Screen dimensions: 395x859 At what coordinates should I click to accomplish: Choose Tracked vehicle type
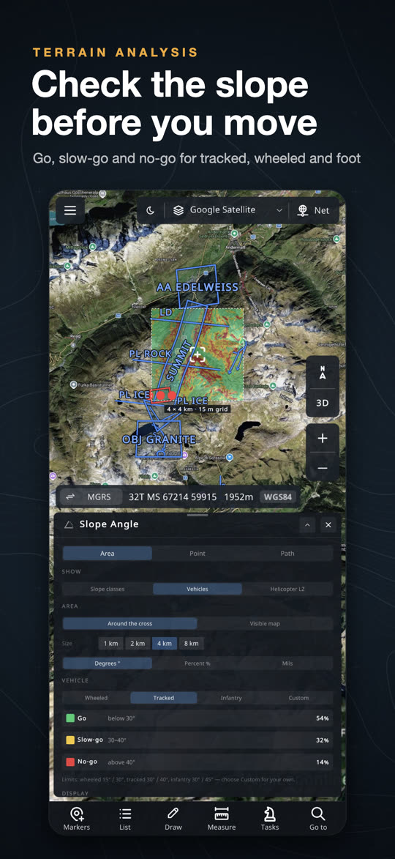164,698
